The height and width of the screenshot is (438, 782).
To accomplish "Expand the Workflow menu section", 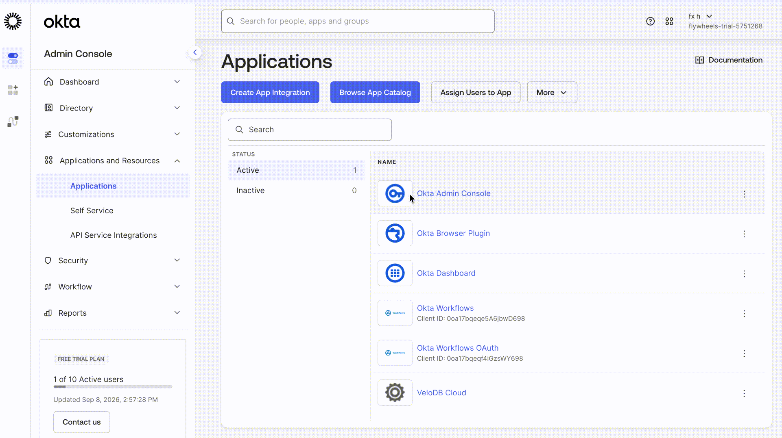I will coord(177,286).
